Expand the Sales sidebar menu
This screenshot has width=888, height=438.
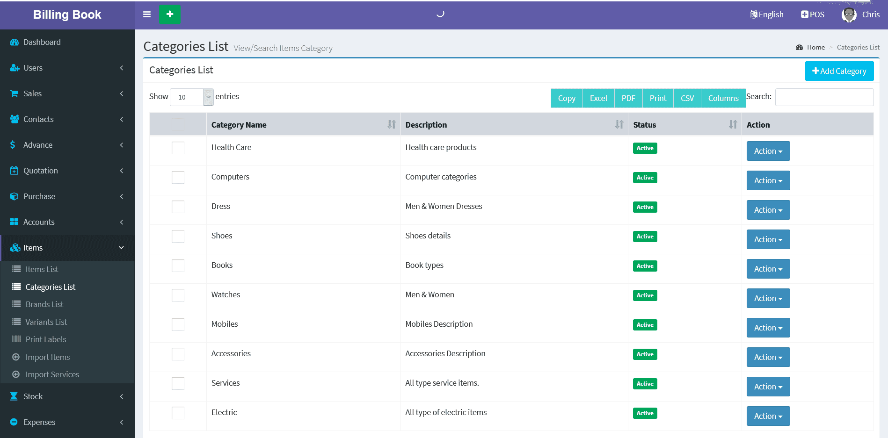[67, 93]
